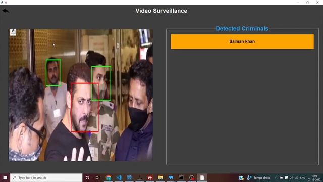Click the ENG language indicator
This screenshot has width=323, height=182.
(303, 178)
